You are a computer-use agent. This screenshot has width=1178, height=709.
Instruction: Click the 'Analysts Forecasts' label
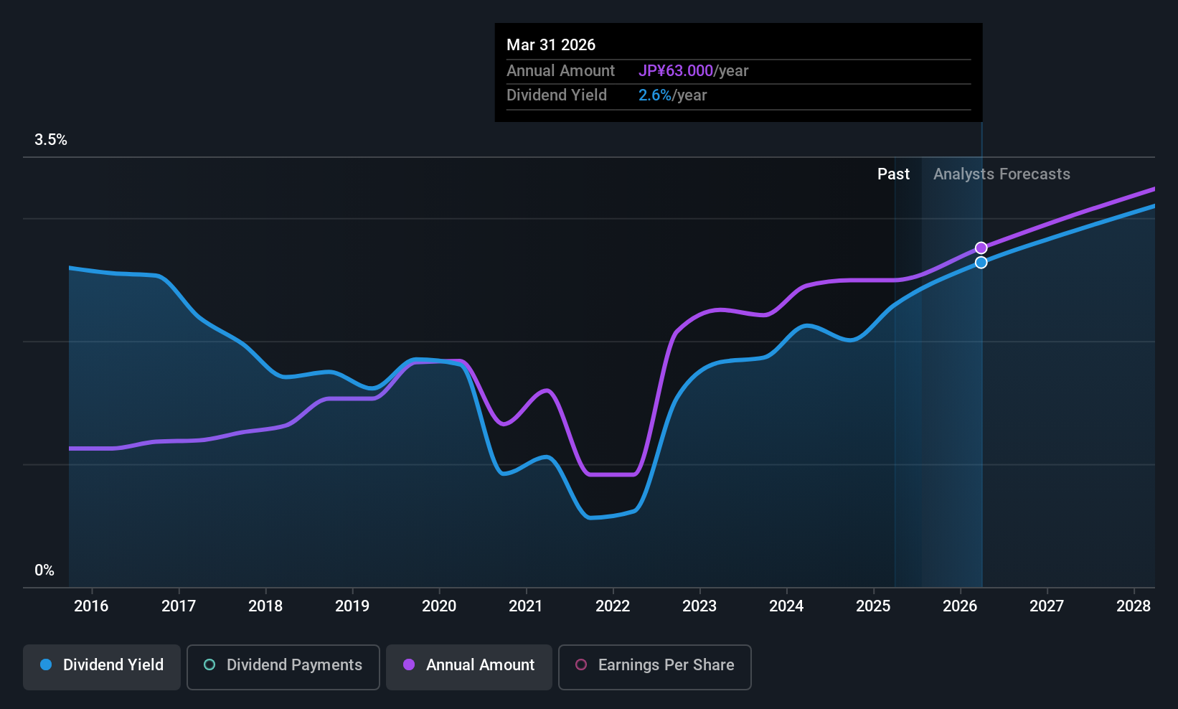pyautogui.click(x=1002, y=174)
